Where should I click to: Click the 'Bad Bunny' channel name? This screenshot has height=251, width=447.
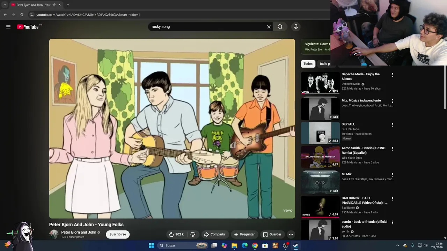click(348, 208)
